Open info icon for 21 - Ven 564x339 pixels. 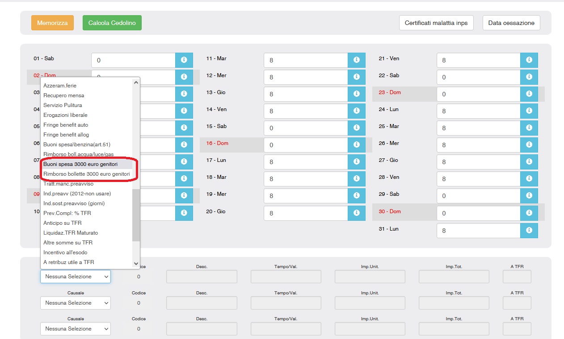(x=529, y=60)
